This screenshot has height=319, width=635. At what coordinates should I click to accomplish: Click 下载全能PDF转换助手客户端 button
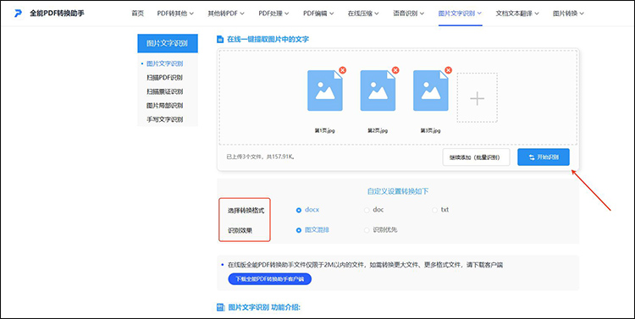pyautogui.click(x=270, y=279)
